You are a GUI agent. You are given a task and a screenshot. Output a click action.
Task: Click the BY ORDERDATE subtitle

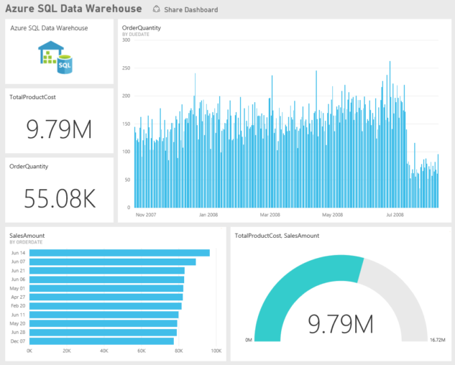[x=26, y=242]
